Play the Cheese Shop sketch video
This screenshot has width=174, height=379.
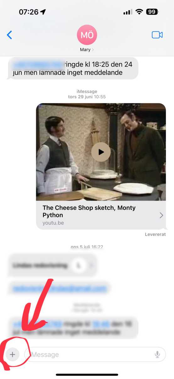pyautogui.click(x=101, y=152)
